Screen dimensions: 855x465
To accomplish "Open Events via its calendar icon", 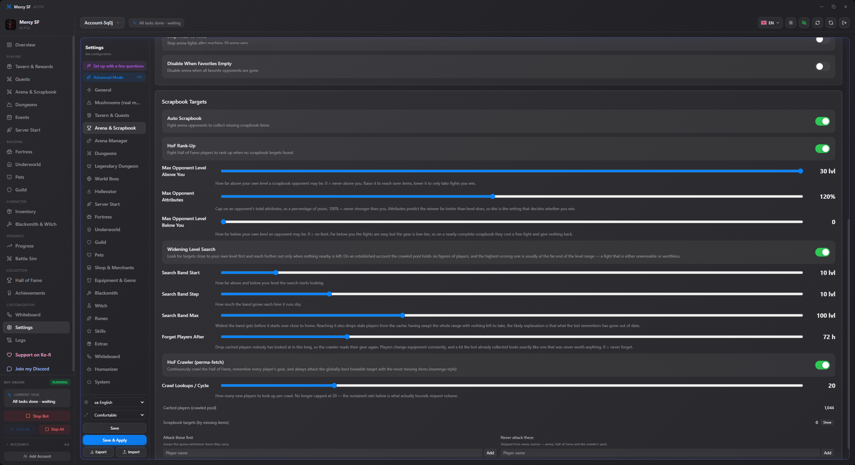I will [10, 118].
